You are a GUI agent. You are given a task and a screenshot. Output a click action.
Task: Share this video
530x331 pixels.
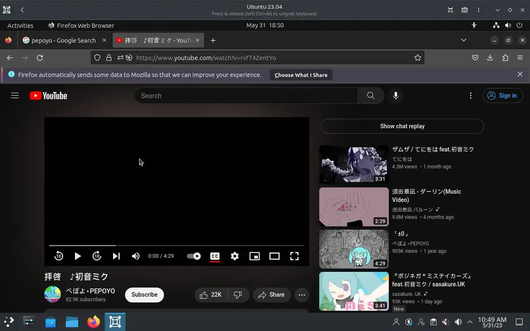271,295
